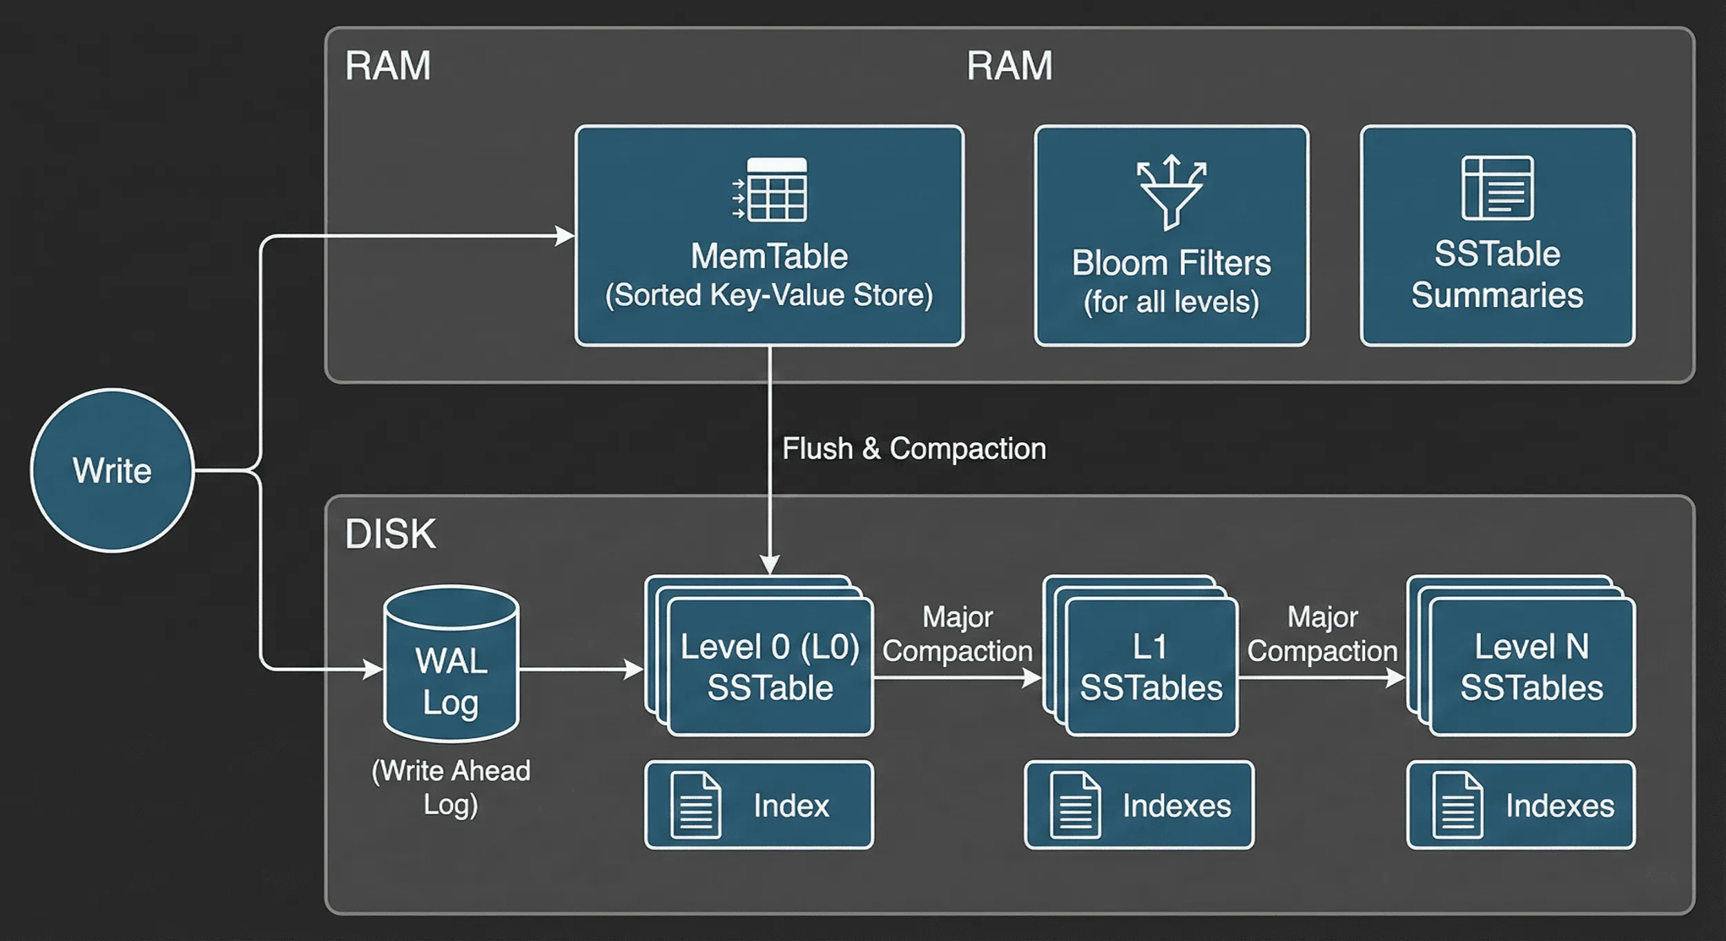Select the top-left RAM section label

point(388,66)
